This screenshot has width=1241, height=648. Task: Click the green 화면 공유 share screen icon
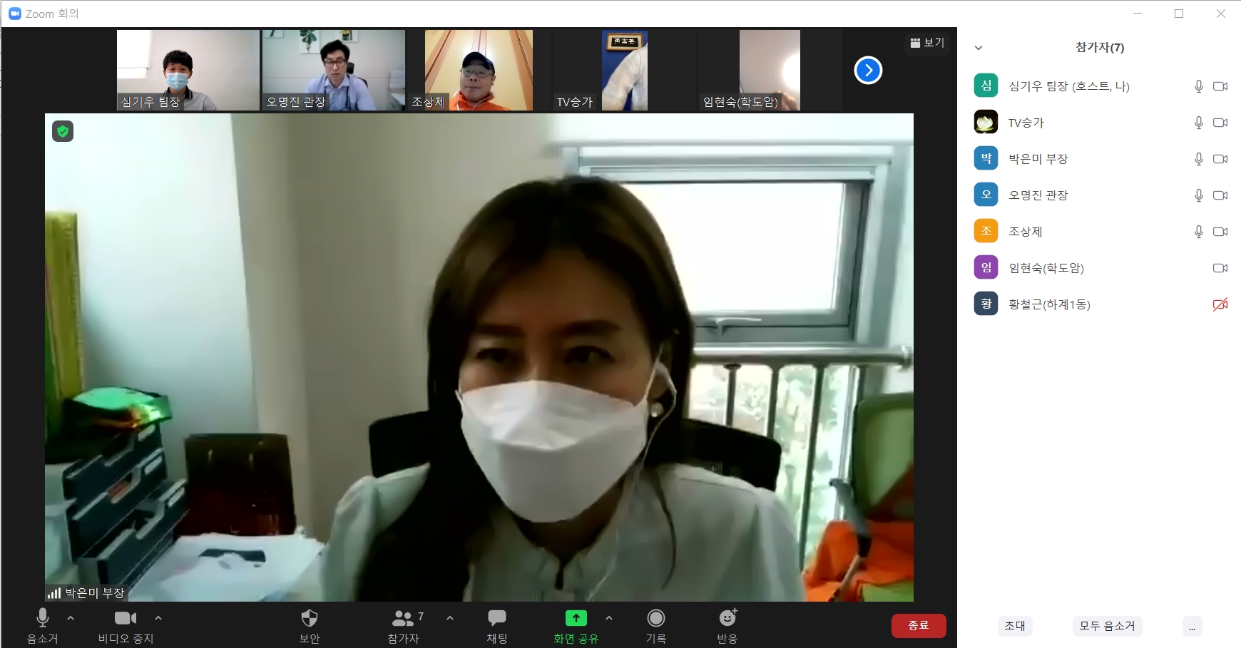click(576, 619)
